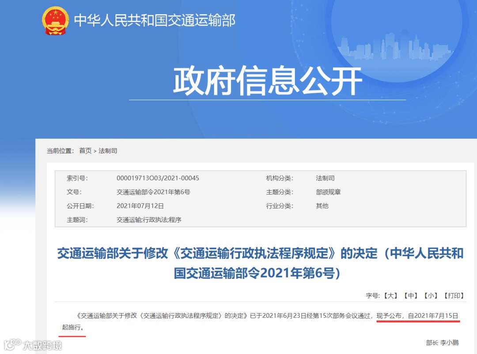
Task: Select document number 交通运输部令2021年第6号
Action: (x=153, y=192)
